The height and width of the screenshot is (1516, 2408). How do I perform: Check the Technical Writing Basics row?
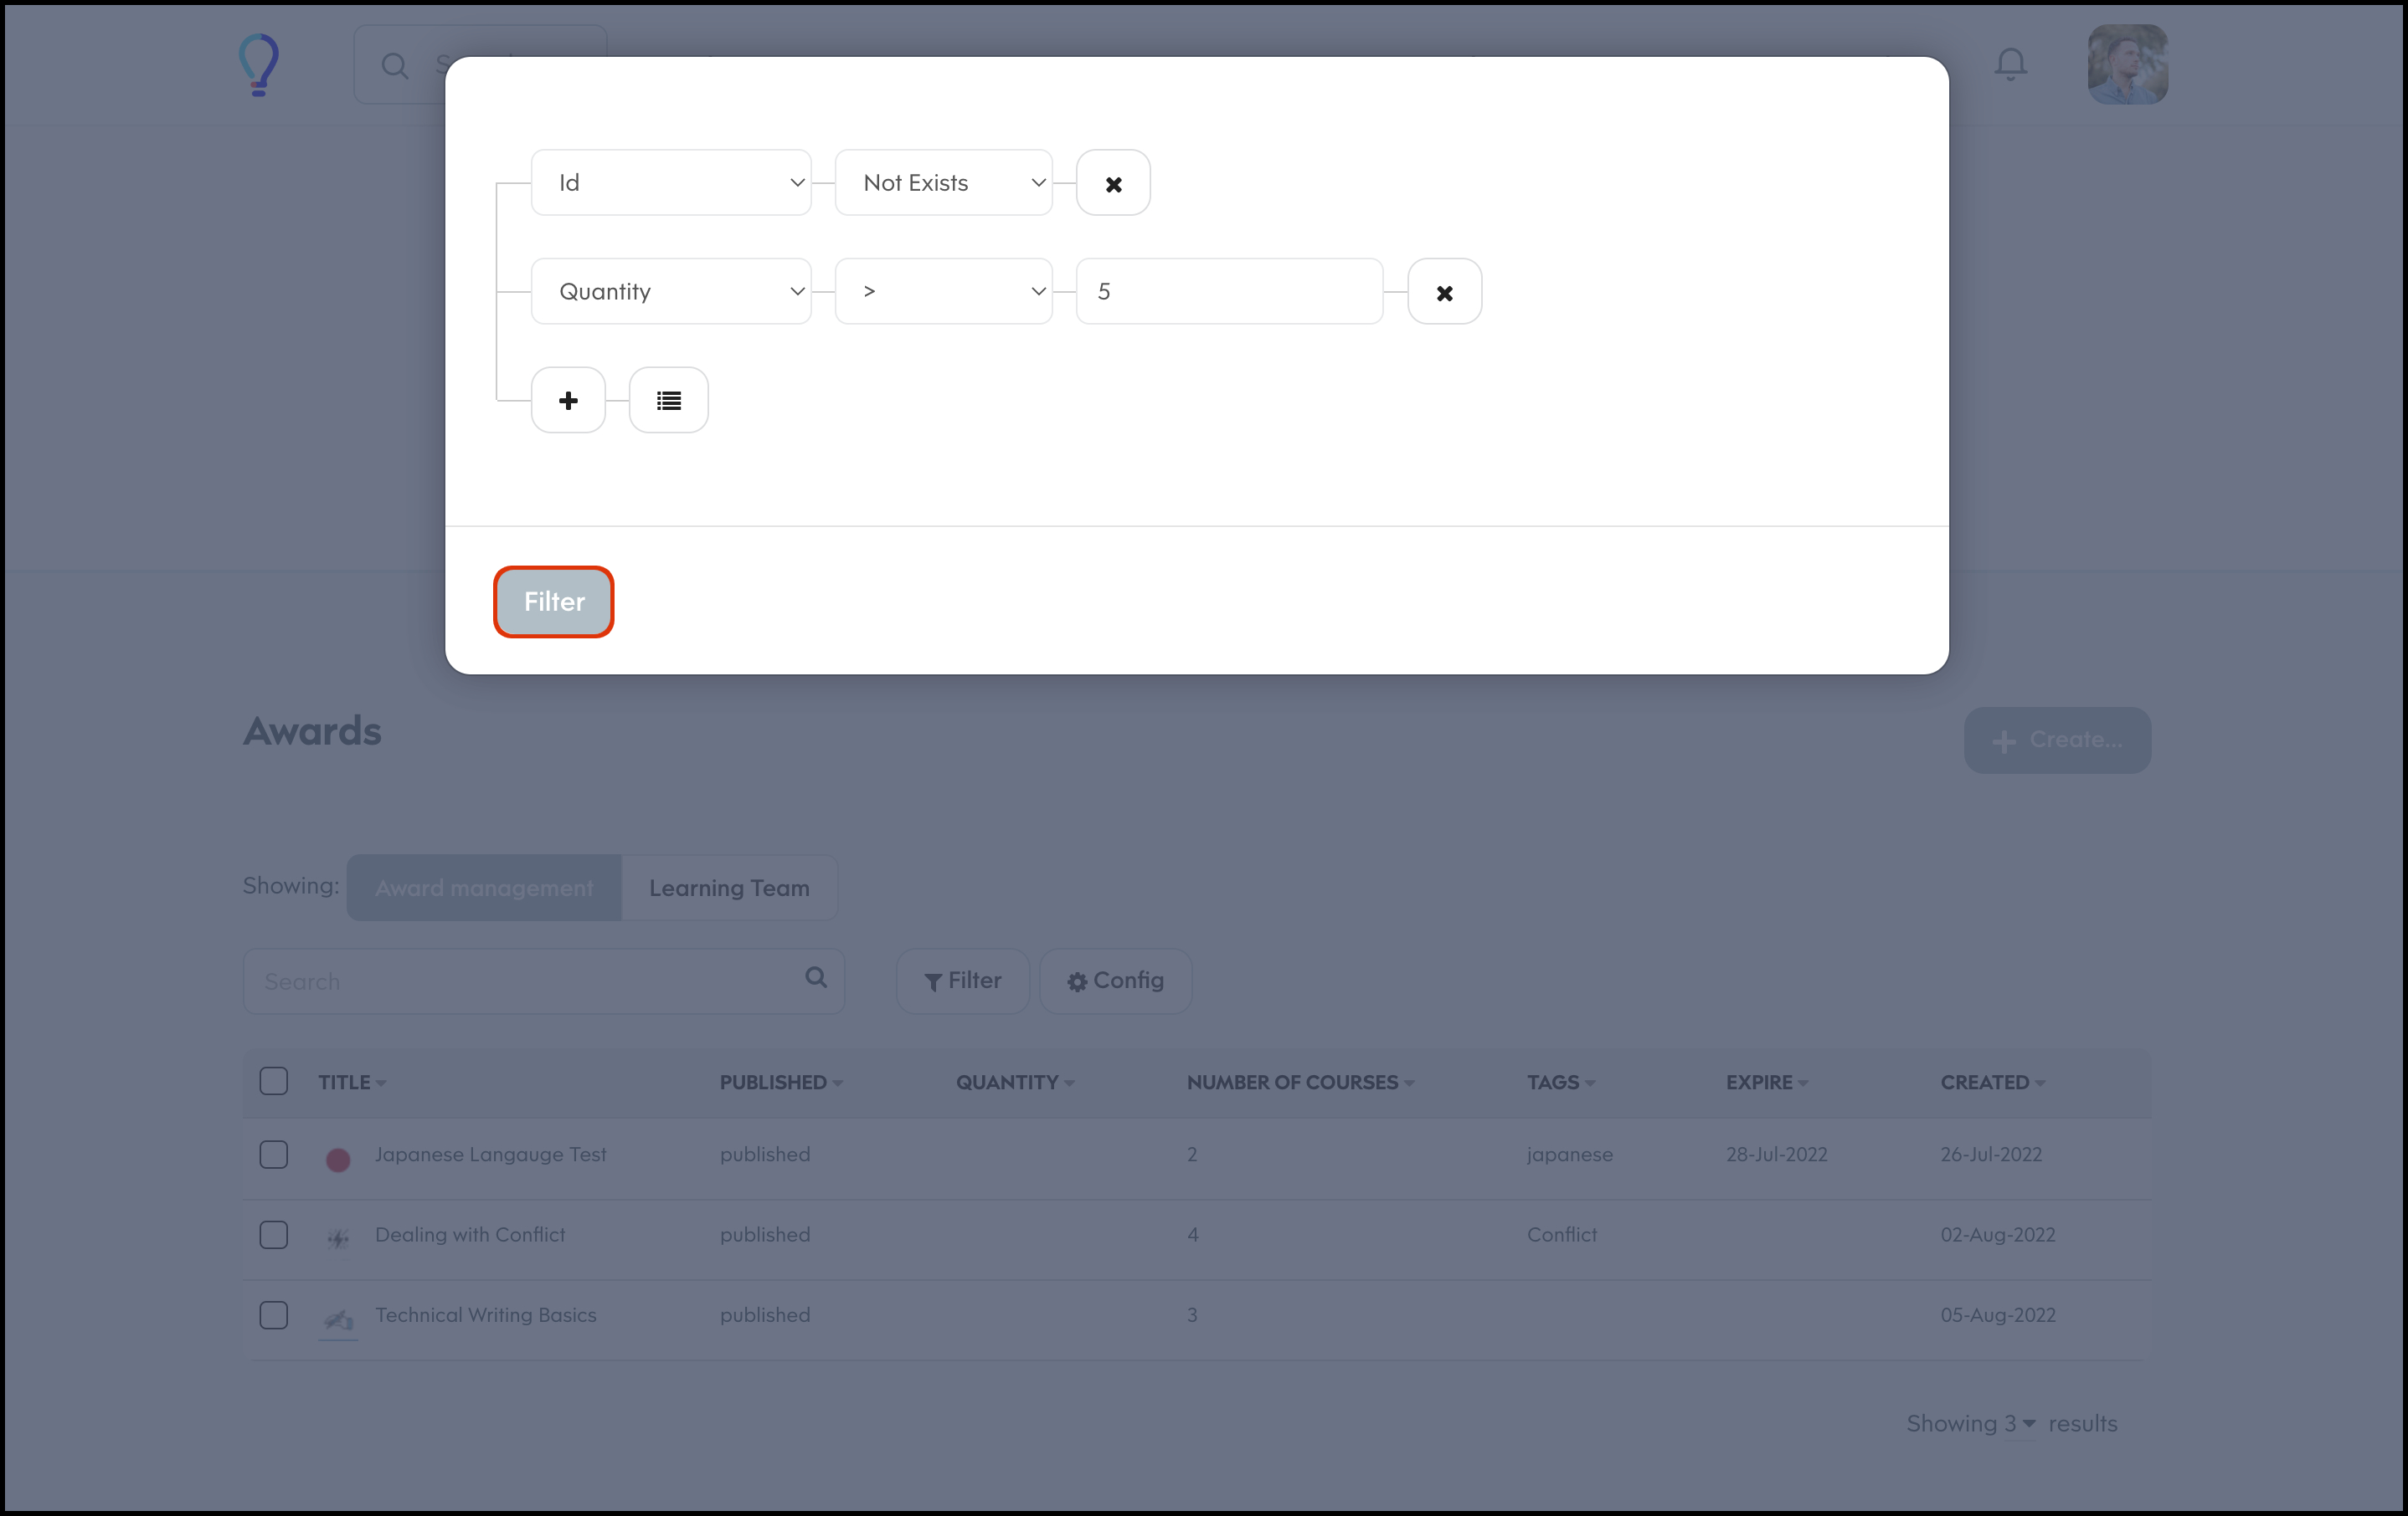click(x=273, y=1315)
